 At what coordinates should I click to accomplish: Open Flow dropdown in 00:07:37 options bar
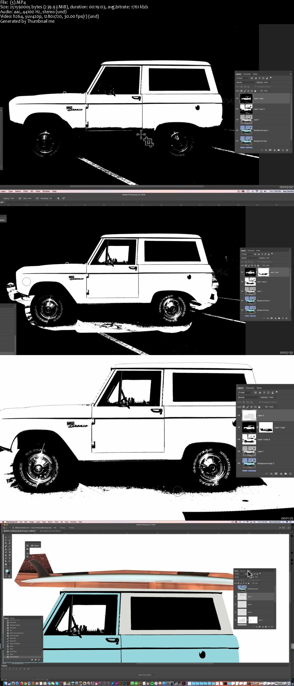tap(33, 198)
